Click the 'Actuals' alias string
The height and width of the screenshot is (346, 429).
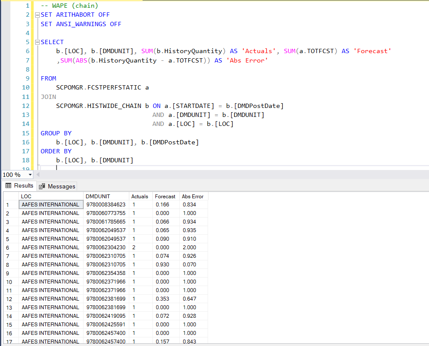pos(259,51)
